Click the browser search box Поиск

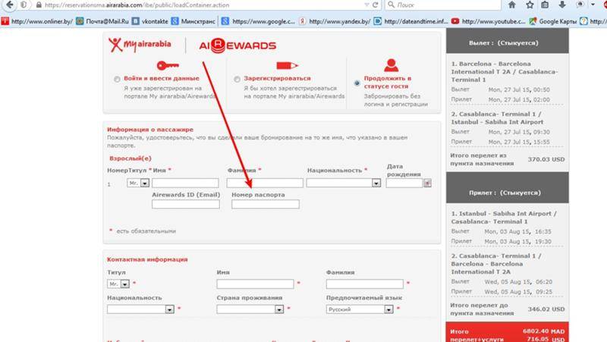click(443, 5)
